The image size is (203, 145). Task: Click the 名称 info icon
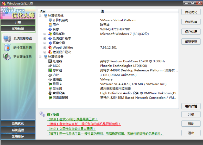(50, 29)
